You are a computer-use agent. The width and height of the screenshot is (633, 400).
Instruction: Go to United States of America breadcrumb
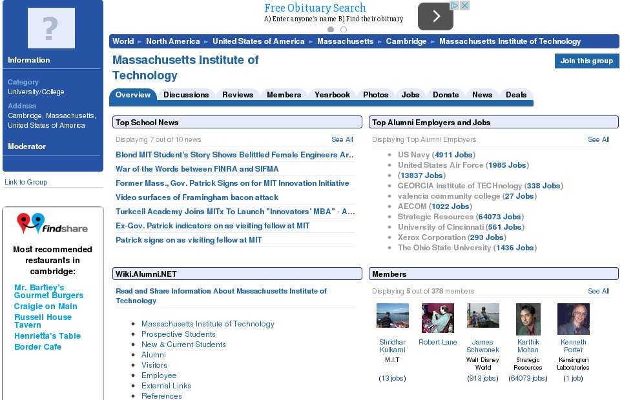point(258,41)
